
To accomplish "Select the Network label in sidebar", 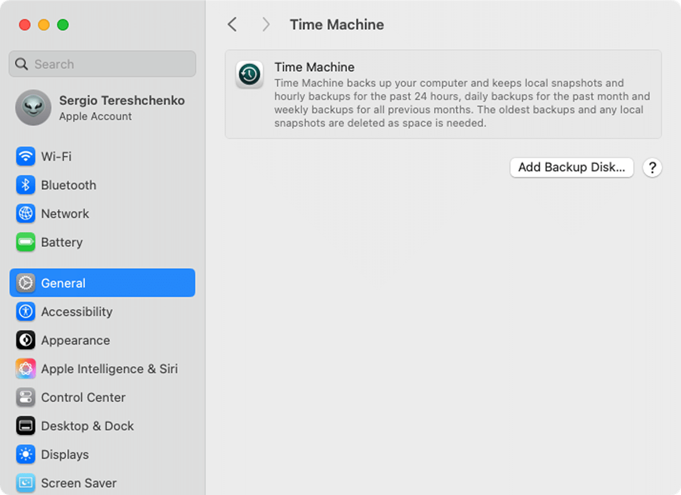I will tap(65, 214).
